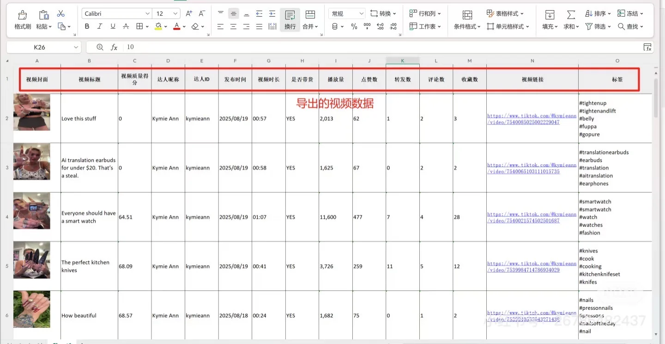Click the distributed alignment icon
Viewport: 665px width, 344px height.
click(272, 27)
